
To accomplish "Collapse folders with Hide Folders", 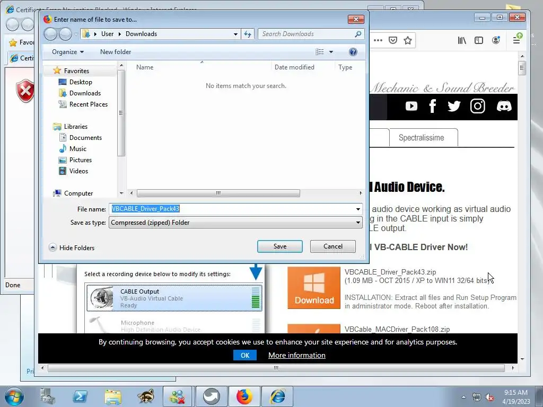I will pos(72,248).
